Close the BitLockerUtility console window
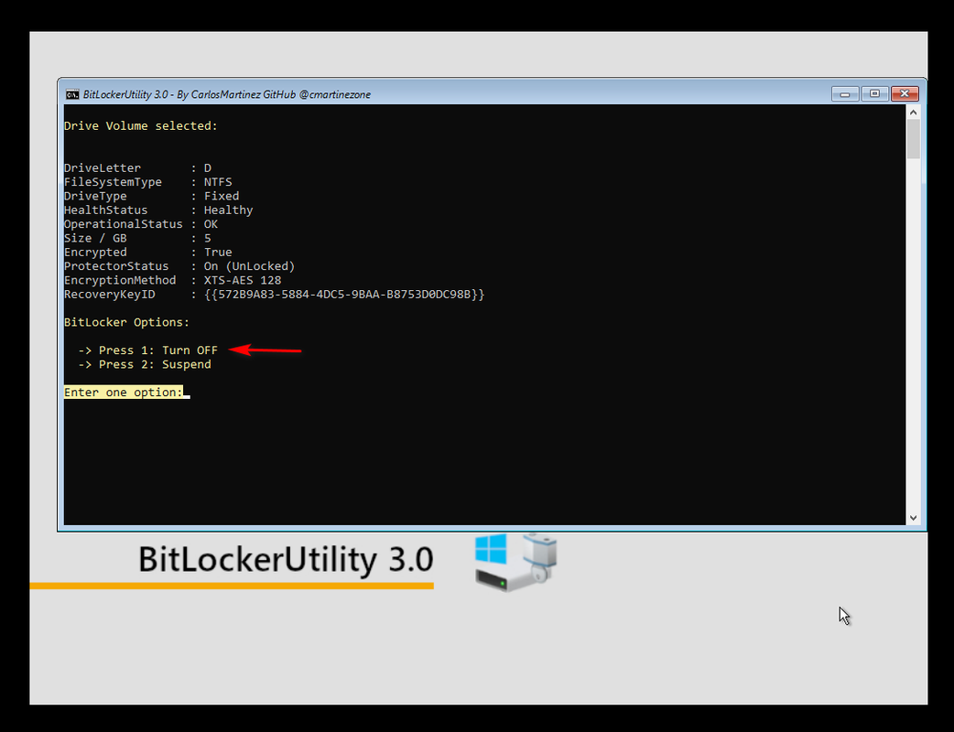954x732 pixels. point(905,93)
